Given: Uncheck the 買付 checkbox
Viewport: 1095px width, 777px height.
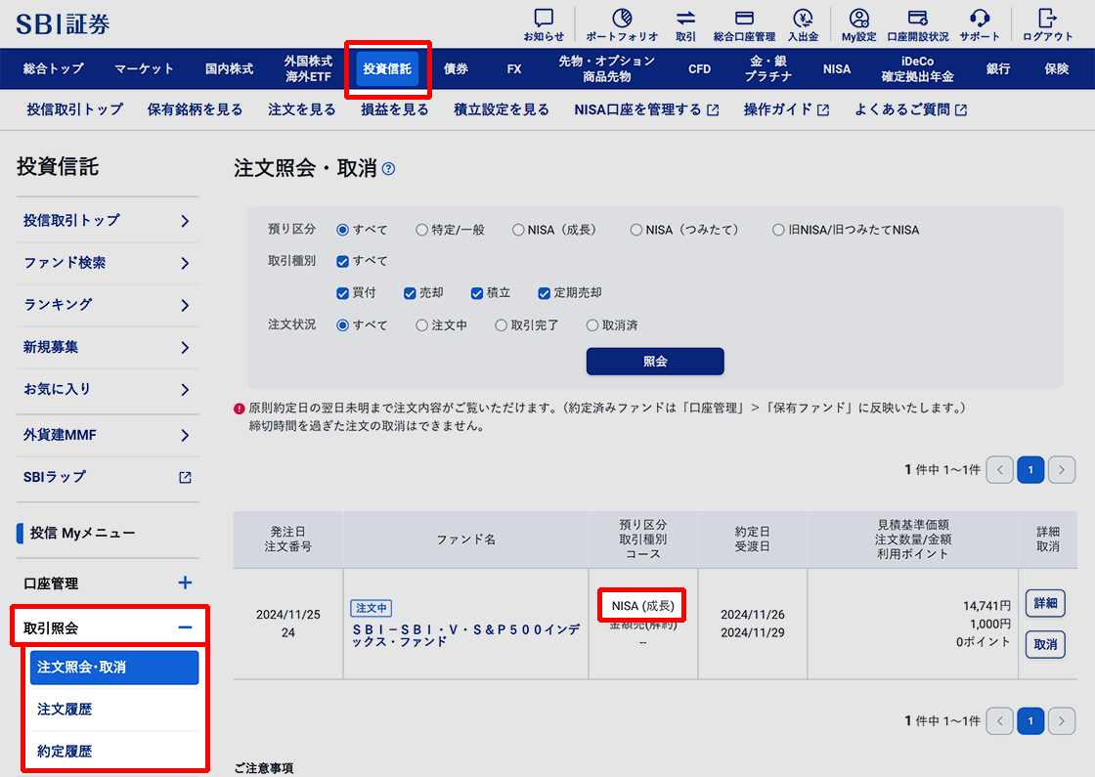Looking at the screenshot, I should (343, 293).
